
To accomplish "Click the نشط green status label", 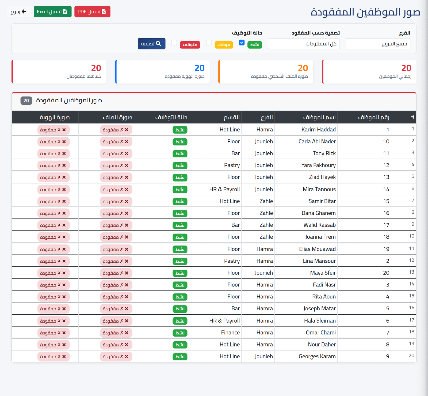I will tap(255, 45).
